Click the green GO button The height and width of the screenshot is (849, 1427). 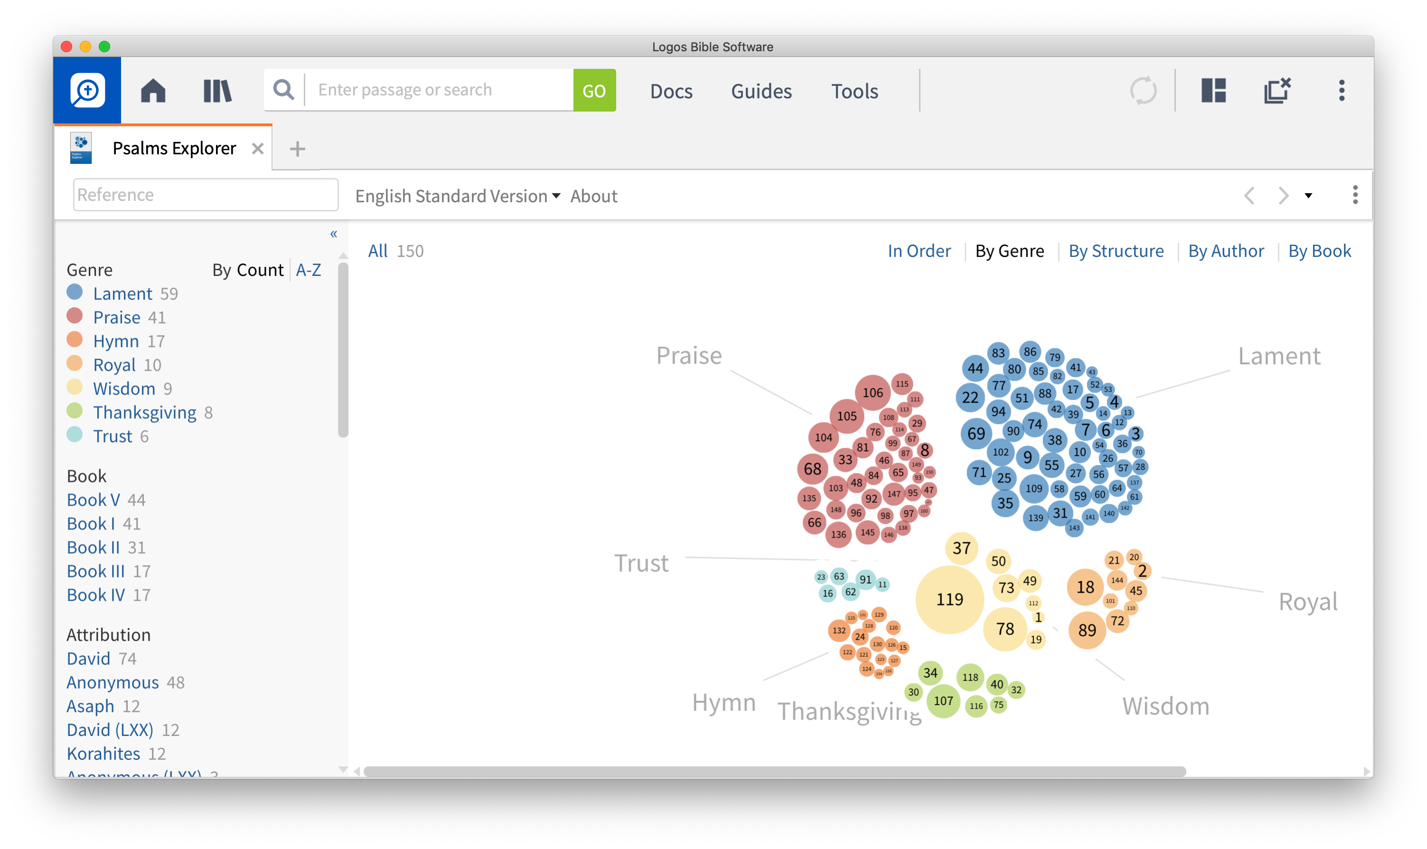click(x=594, y=90)
